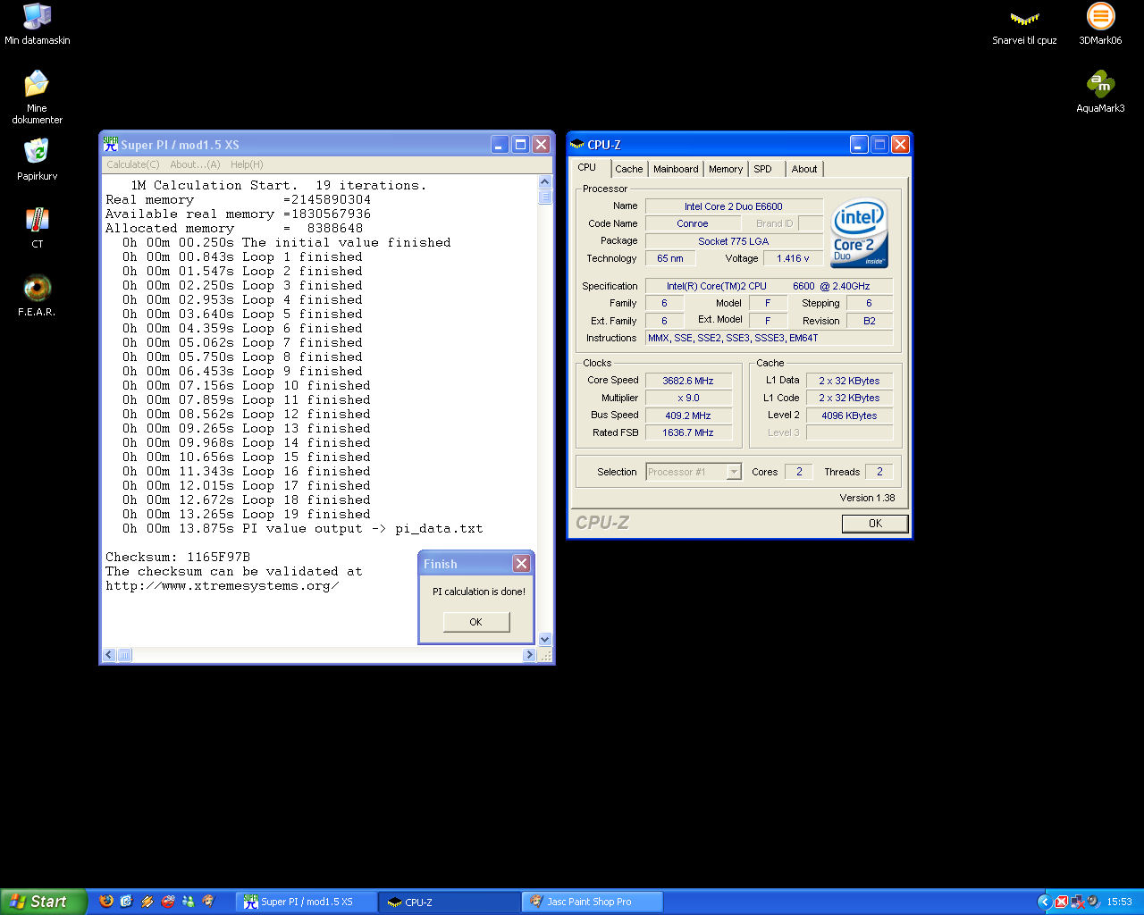Click the Super PI vertical scrollbar down arrow
Image resolution: width=1144 pixels, height=915 pixels.
click(545, 640)
